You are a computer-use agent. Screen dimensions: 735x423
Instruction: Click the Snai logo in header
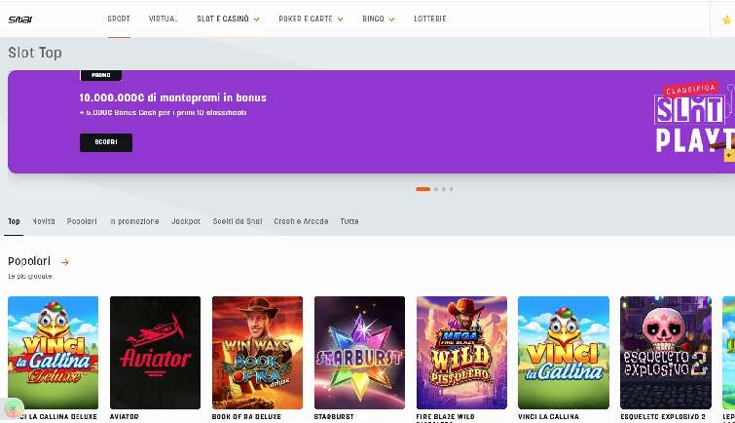click(x=20, y=19)
